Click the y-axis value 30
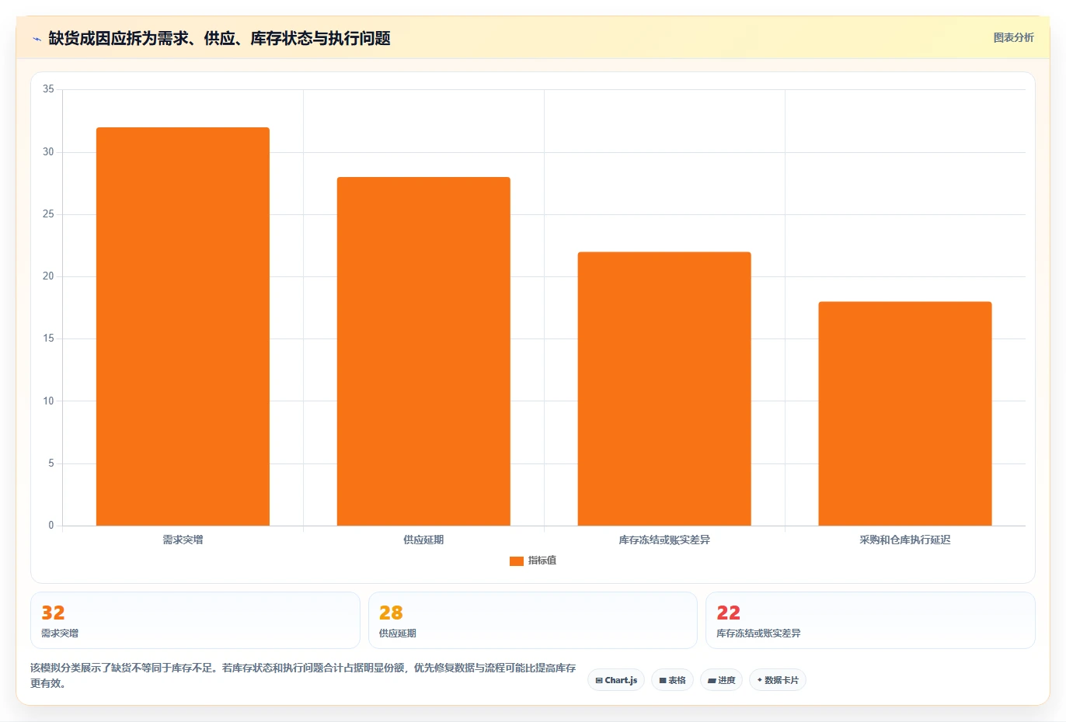 click(48, 151)
